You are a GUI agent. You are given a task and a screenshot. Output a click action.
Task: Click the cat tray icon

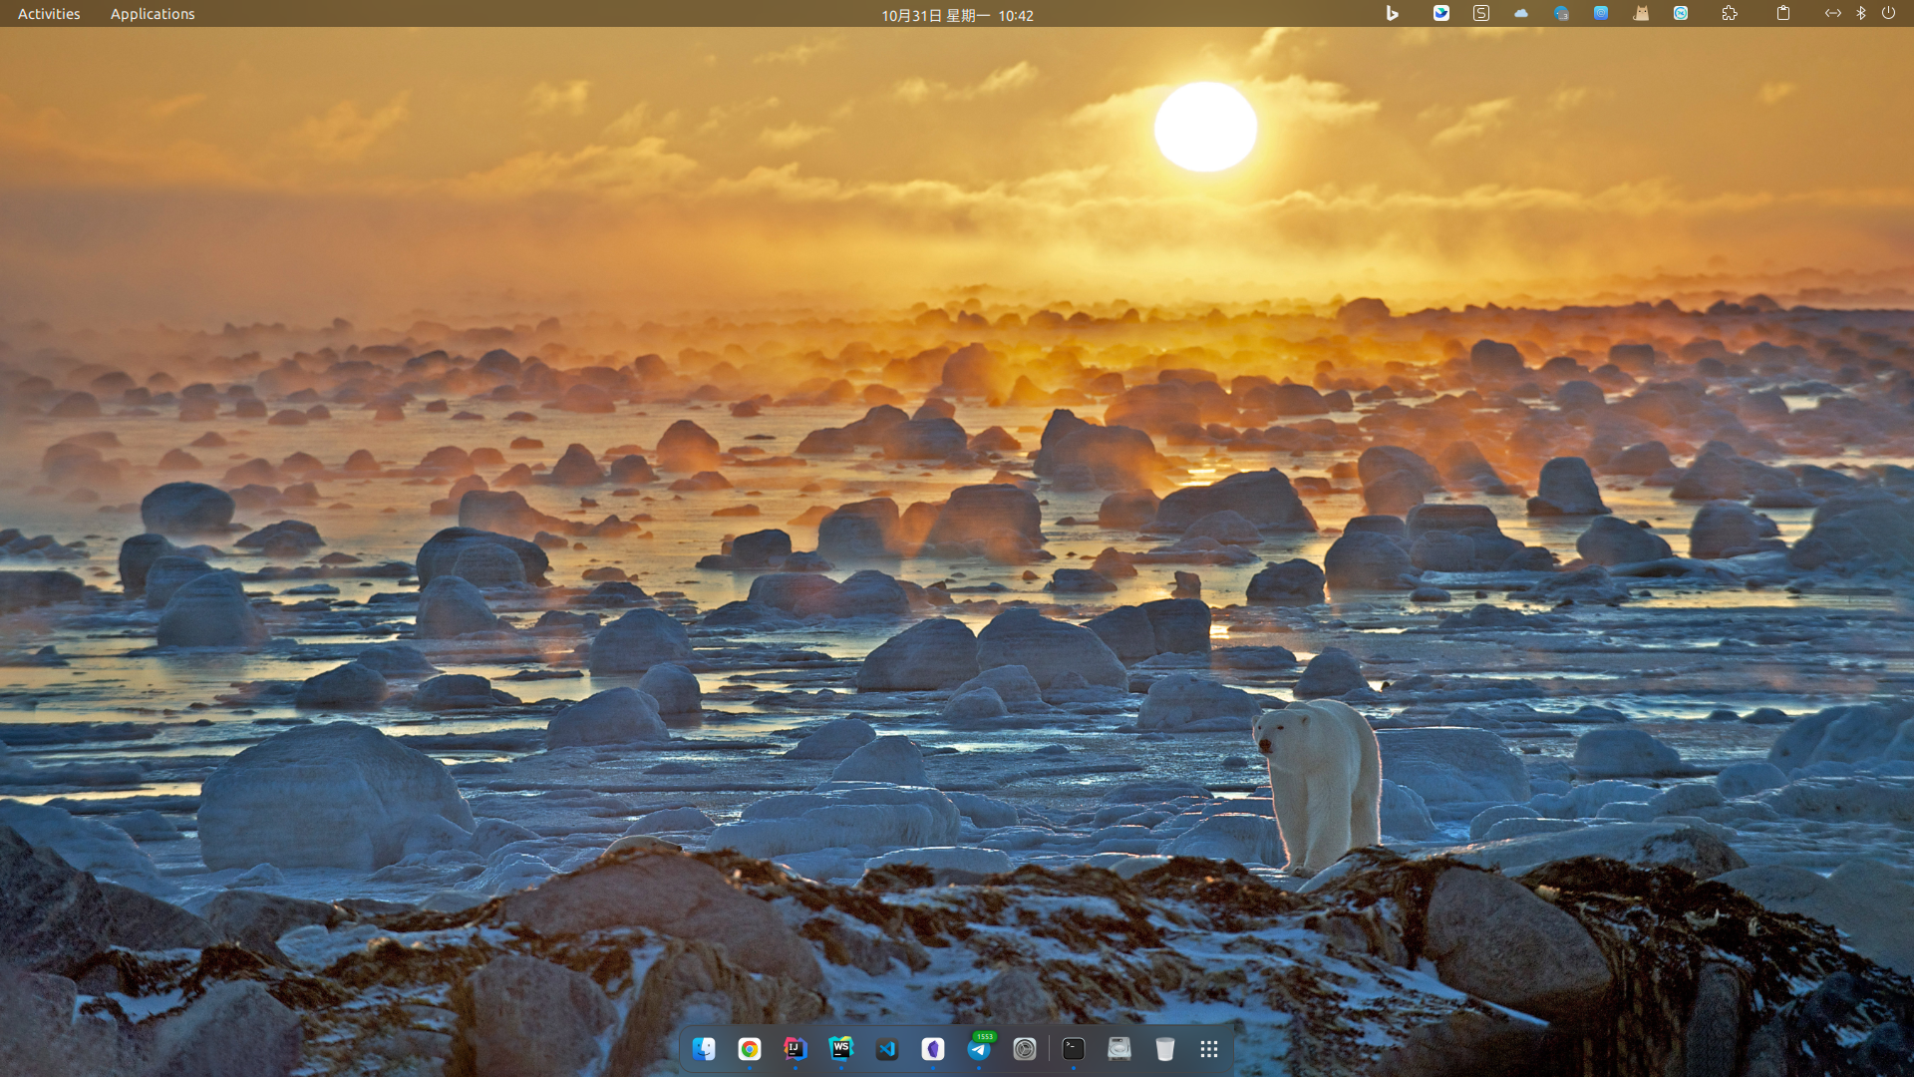pos(1641,13)
